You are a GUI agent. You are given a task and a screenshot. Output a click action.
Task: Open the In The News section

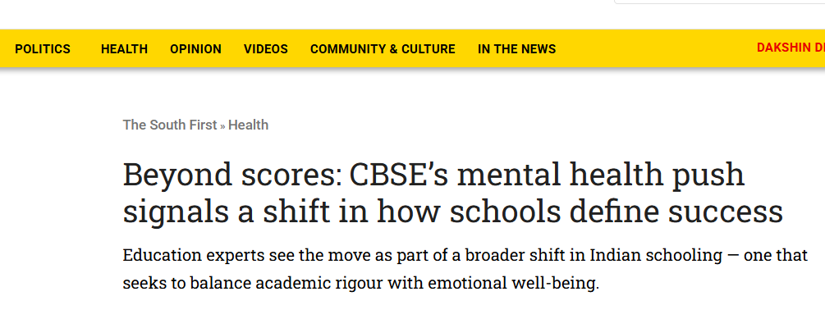pos(516,49)
